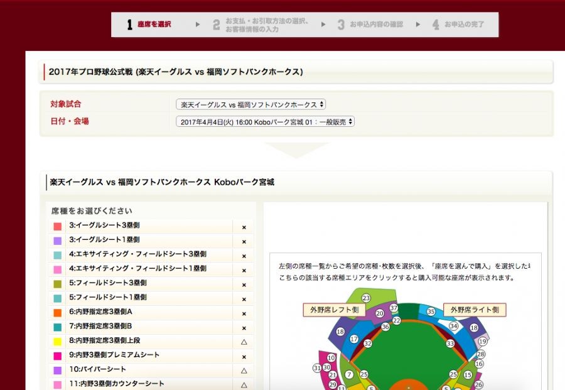The width and height of the screenshot is (565, 390).
Task: Select seating area 22 on stadium map
Action: point(397,320)
